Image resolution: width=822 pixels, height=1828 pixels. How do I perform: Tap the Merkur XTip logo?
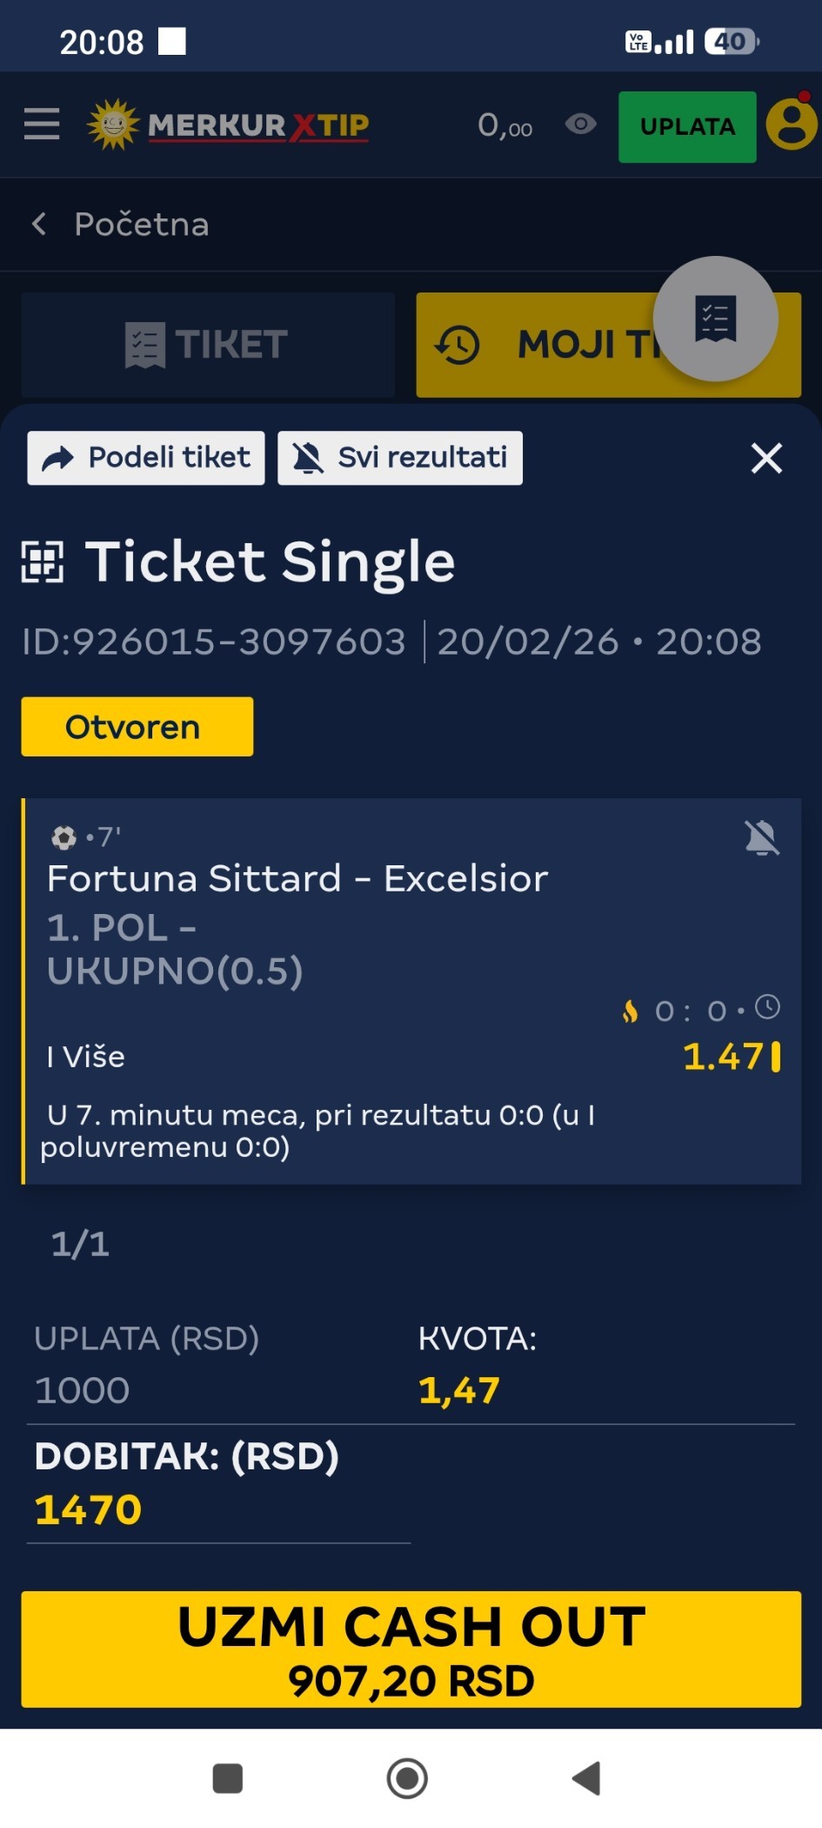point(229,125)
